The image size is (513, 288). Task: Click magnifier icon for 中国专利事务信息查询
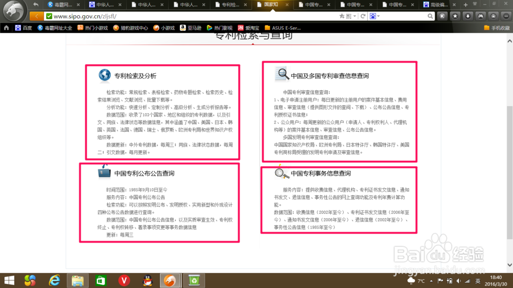[281, 173]
